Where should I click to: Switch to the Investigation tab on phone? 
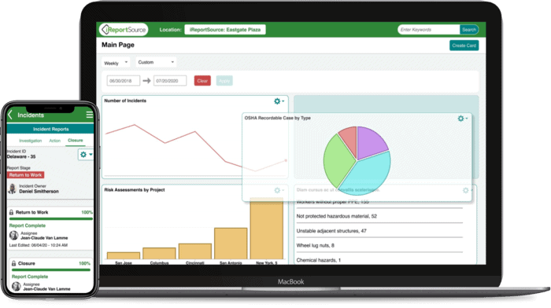30,141
